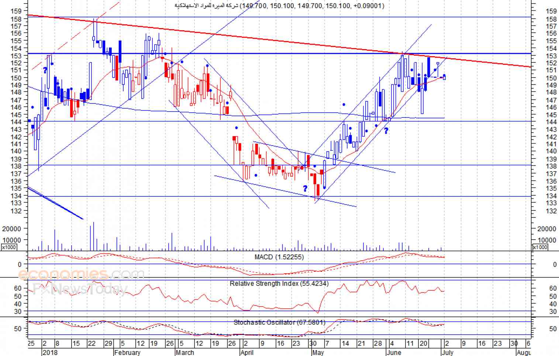Click the date label 15 on time axis
559x356 pixels.
click(76, 343)
